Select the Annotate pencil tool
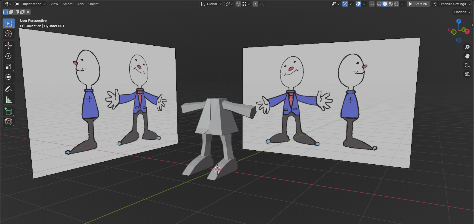 click(8, 89)
